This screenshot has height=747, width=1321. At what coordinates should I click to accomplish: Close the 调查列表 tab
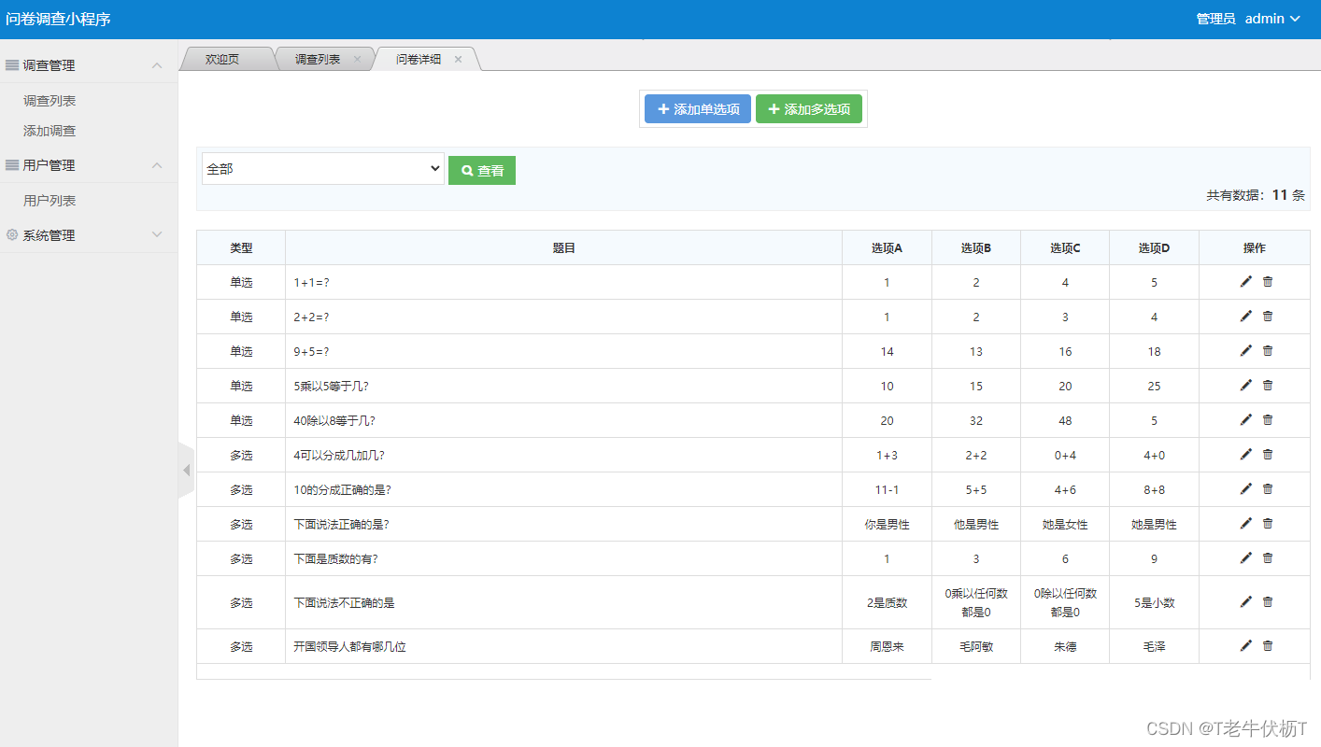point(357,59)
